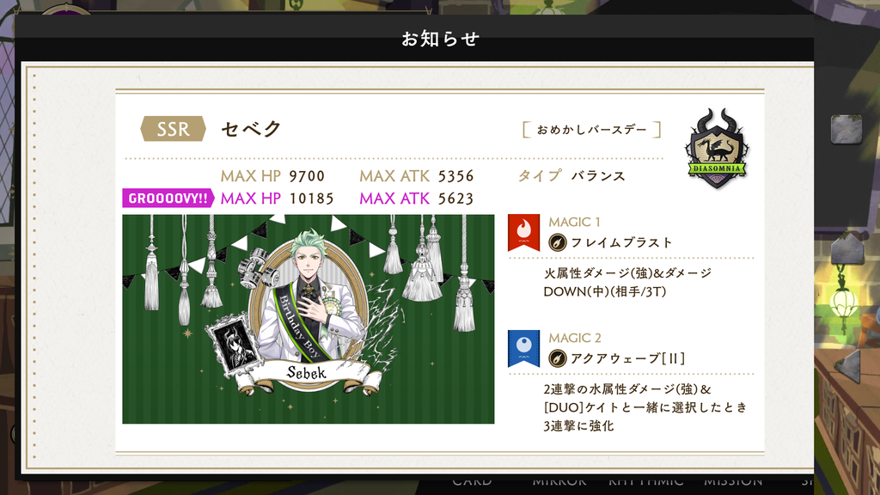Click the Diasomnia dorm emblem

pyautogui.click(x=716, y=148)
